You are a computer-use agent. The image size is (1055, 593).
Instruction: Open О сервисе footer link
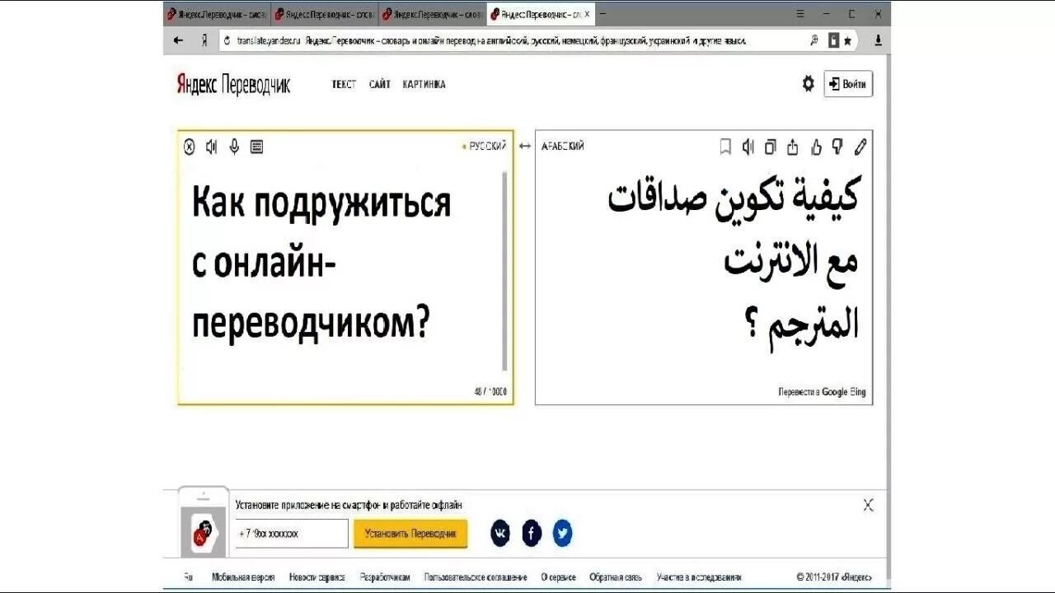[x=558, y=577]
